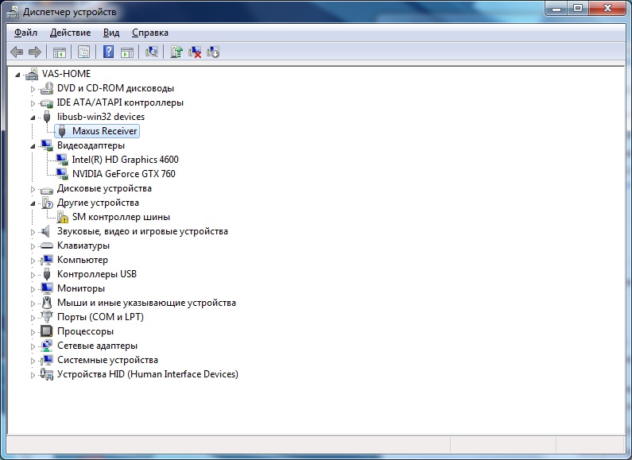
Task: Select NVIDIA GeForce GTX 760
Action: pyautogui.click(x=124, y=174)
